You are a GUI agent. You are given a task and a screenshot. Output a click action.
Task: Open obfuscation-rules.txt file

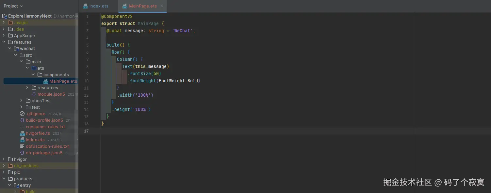(47, 146)
